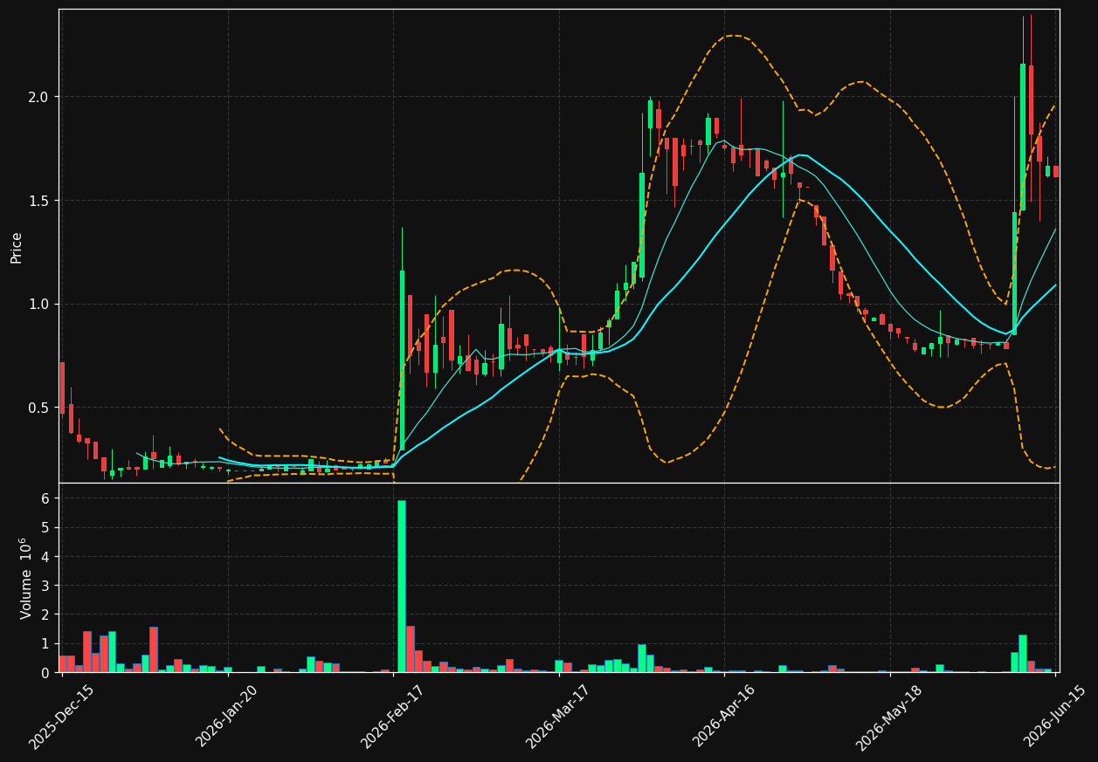Click the 2026-Jun-15 date label
The height and width of the screenshot is (762, 1098).
pos(1054,717)
